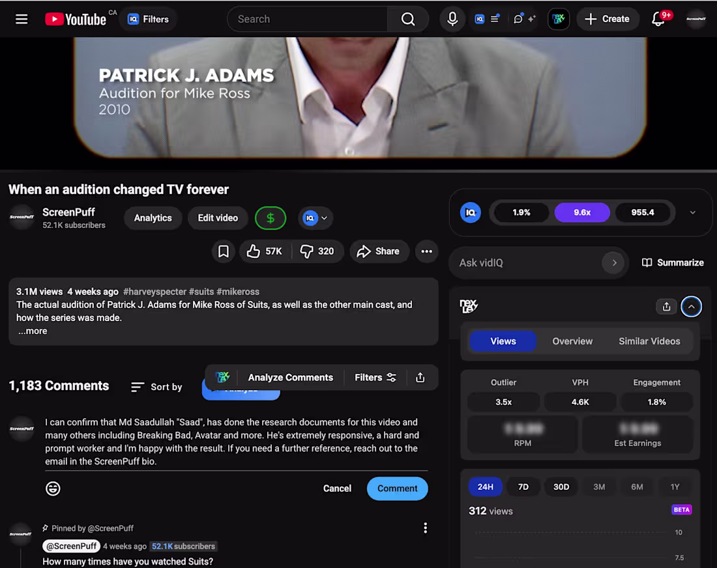This screenshot has height=568, width=717.
Task: Switch to the Overview tab
Action: pos(572,341)
